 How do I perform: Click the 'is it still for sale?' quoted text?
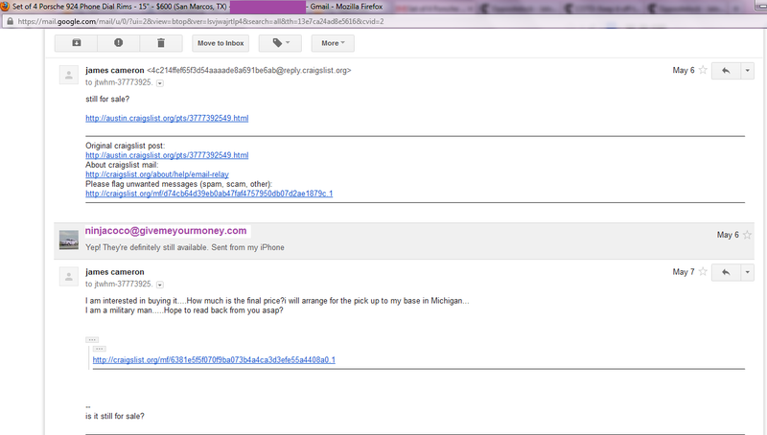tap(115, 417)
